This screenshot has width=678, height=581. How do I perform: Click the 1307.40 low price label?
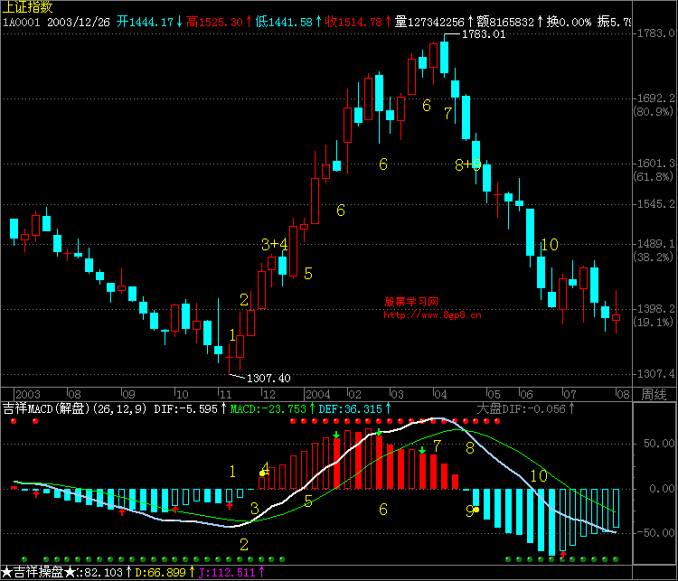(268, 379)
